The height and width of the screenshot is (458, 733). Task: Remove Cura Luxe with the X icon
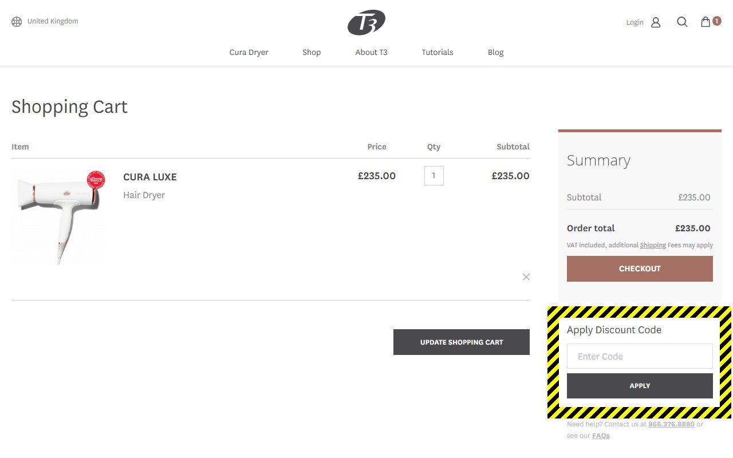pyautogui.click(x=526, y=277)
